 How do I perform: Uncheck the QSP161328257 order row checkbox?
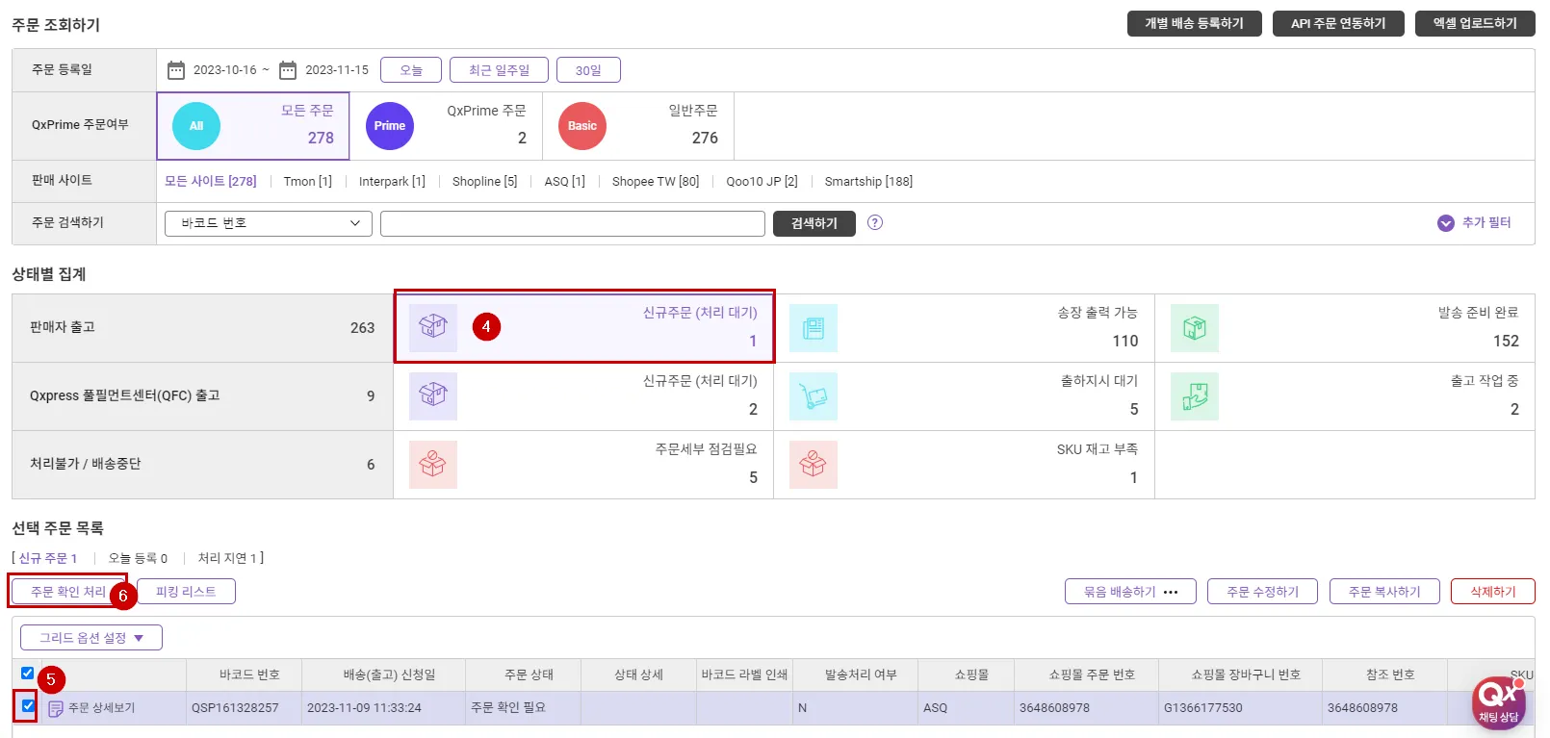pos(28,706)
